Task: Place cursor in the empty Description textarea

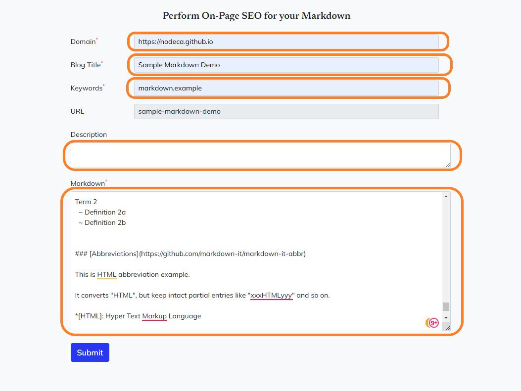Action: coord(260,155)
